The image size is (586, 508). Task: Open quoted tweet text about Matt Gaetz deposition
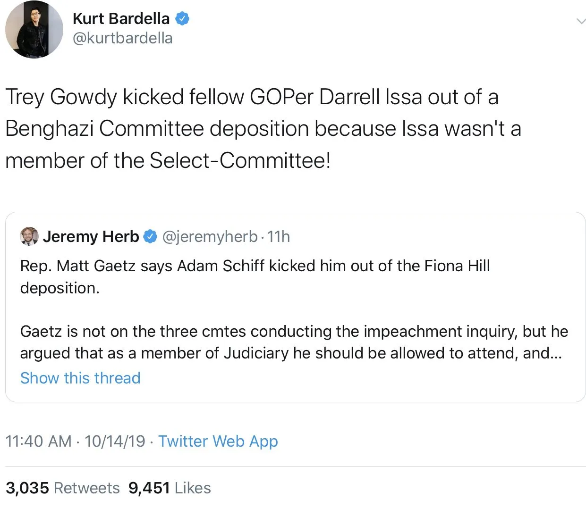click(x=255, y=266)
